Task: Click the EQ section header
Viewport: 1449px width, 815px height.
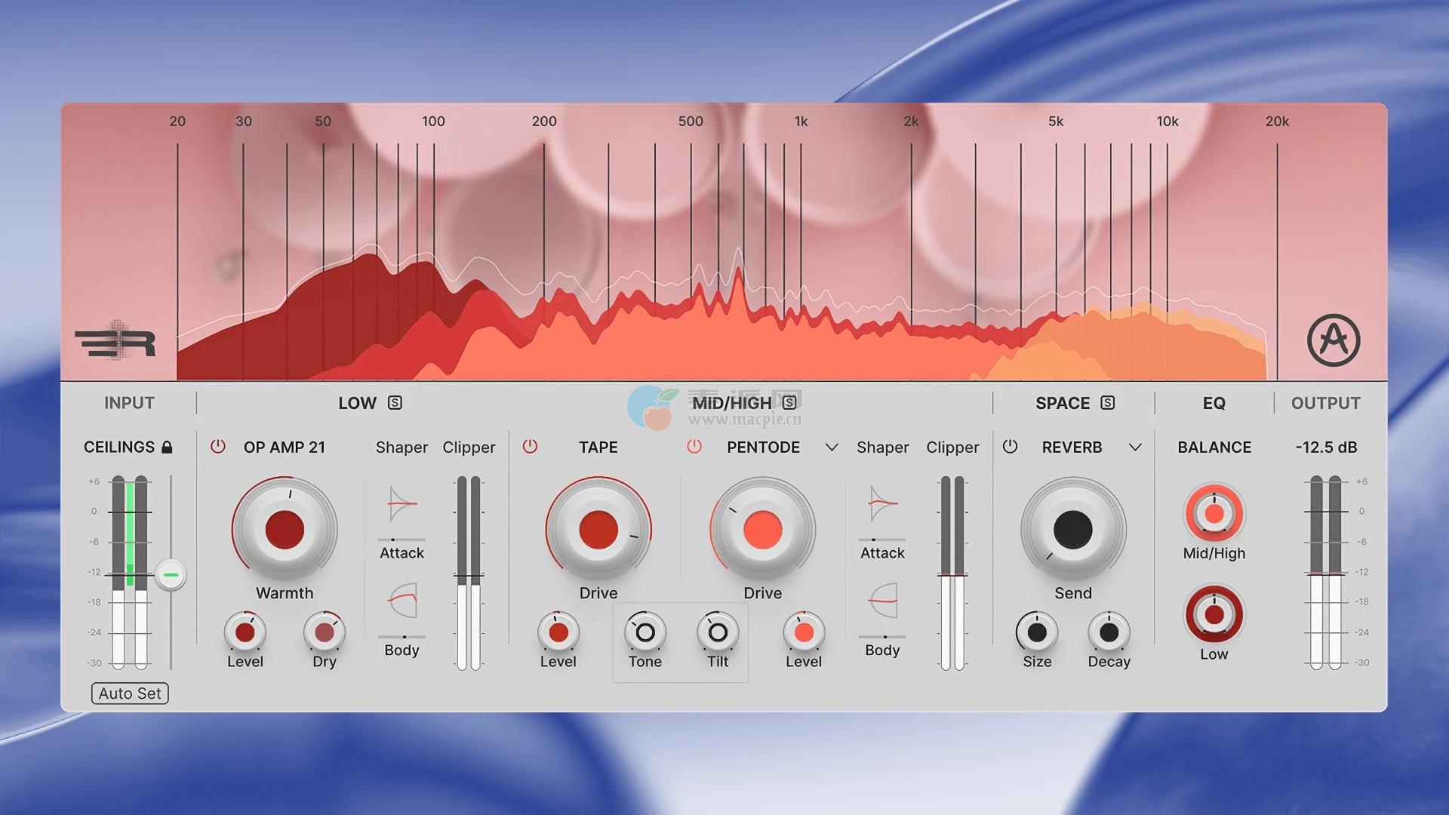Action: 1214,403
